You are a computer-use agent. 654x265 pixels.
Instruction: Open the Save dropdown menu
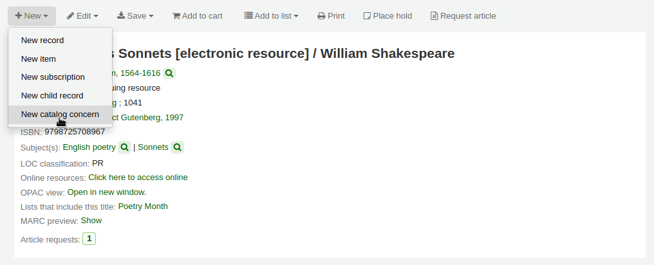[135, 16]
